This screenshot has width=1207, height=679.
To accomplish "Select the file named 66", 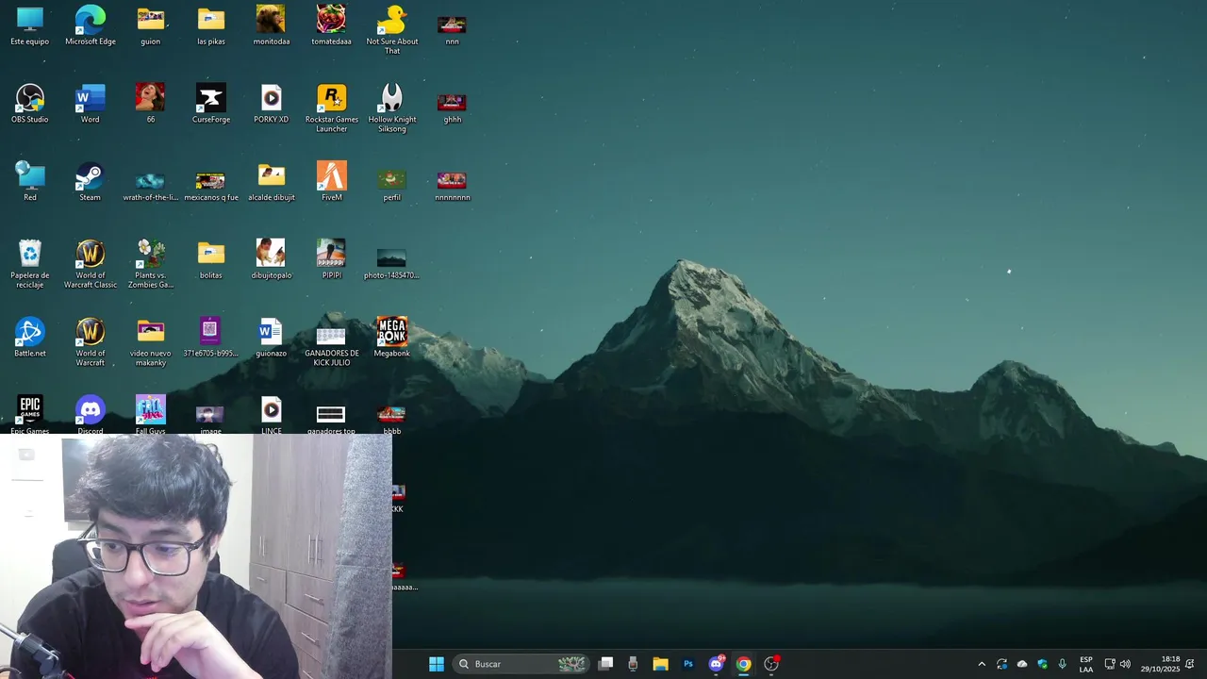I will pos(151,104).
